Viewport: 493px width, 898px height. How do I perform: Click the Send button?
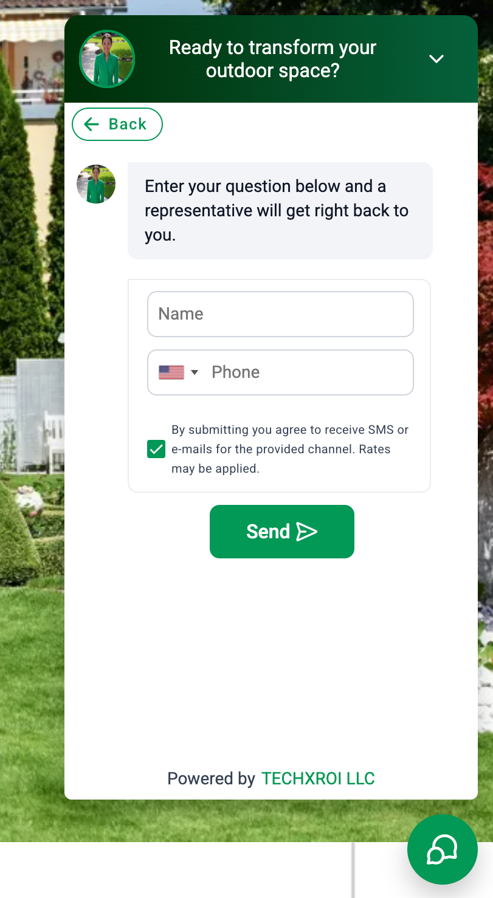[x=282, y=532]
